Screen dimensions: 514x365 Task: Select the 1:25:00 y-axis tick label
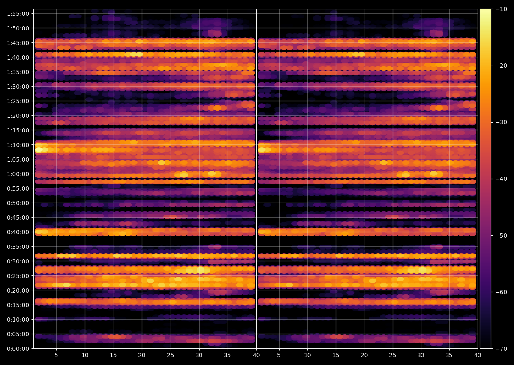pyautogui.click(x=18, y=101)
